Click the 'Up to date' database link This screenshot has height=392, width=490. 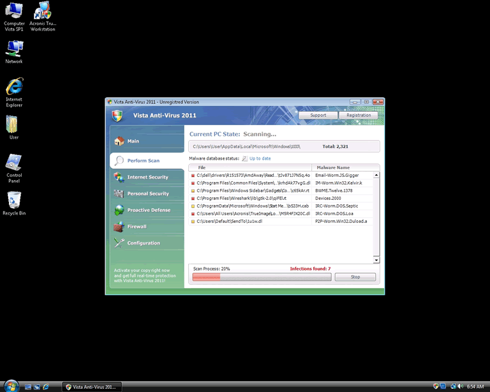(260, 158)
